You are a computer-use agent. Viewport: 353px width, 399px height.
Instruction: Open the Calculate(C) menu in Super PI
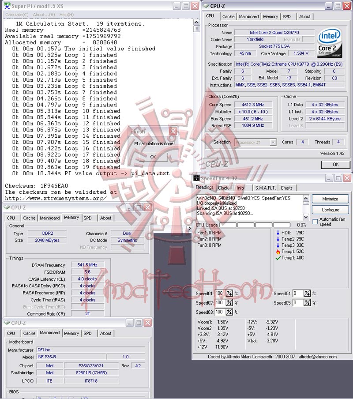[x=17, y=15]
